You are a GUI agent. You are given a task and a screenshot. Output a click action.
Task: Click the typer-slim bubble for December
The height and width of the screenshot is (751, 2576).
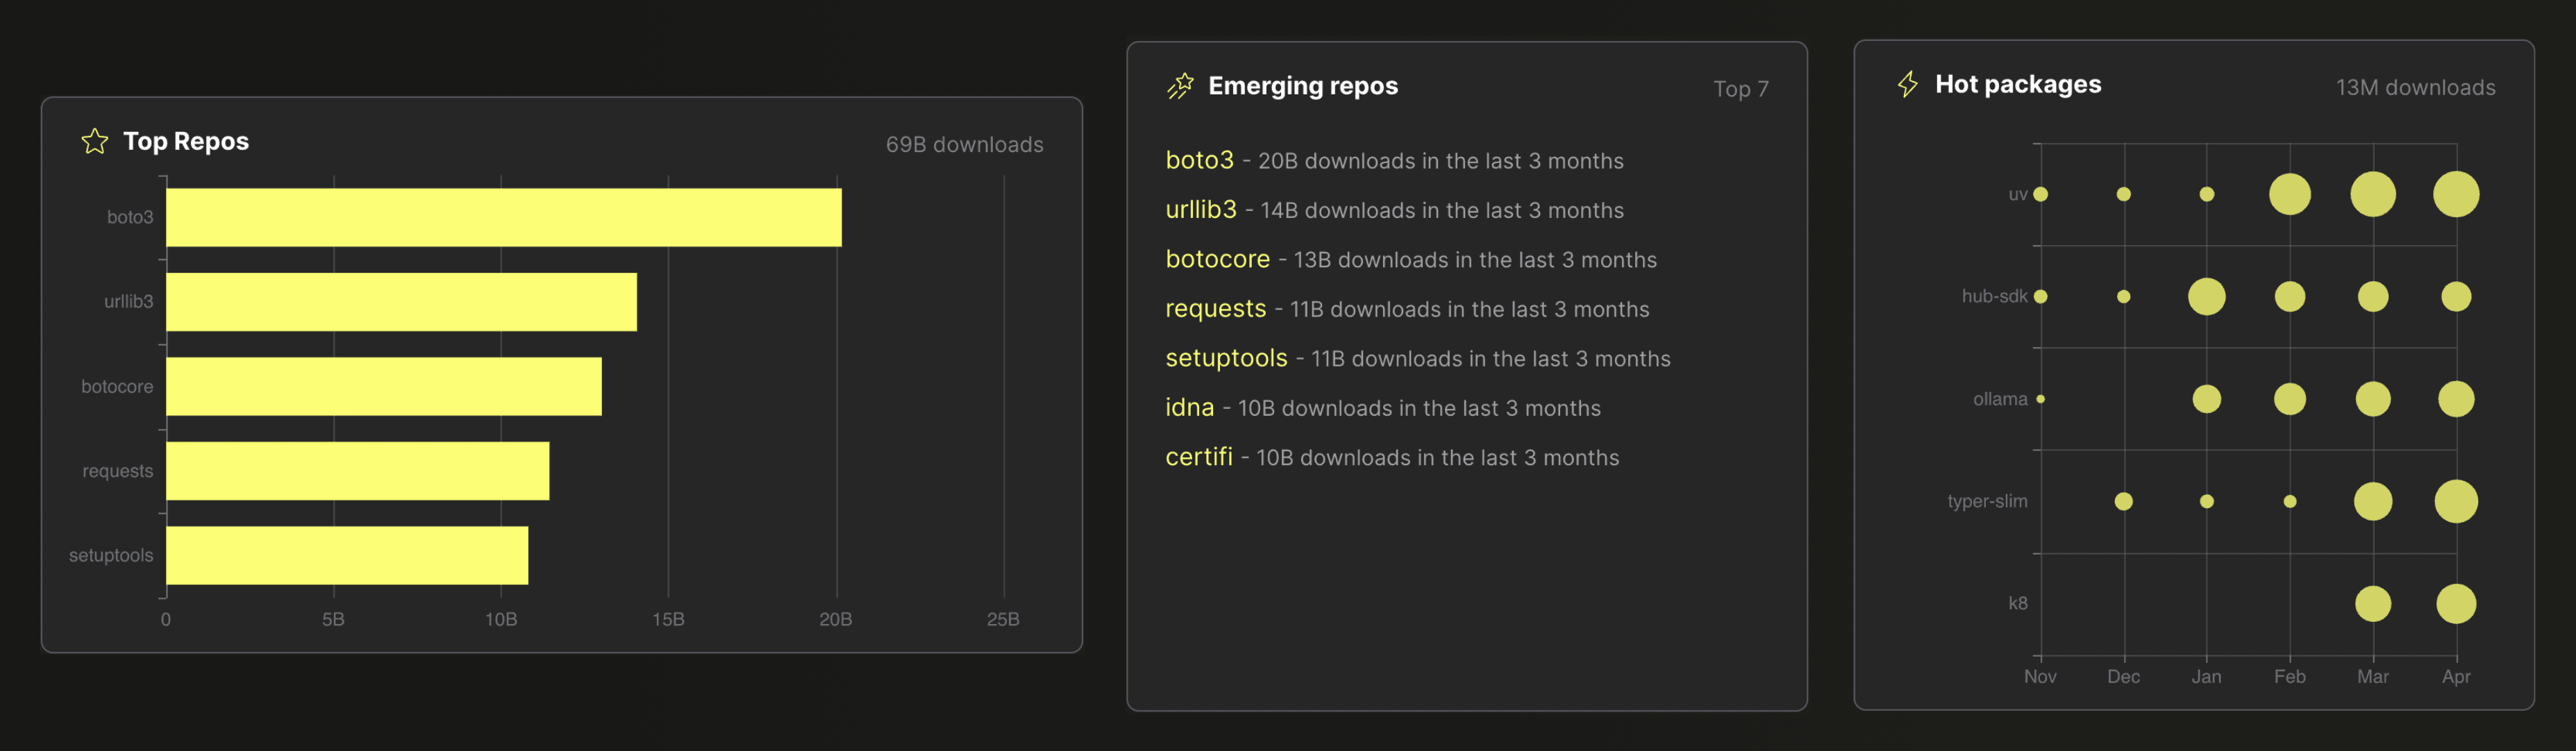[2123, 501]
